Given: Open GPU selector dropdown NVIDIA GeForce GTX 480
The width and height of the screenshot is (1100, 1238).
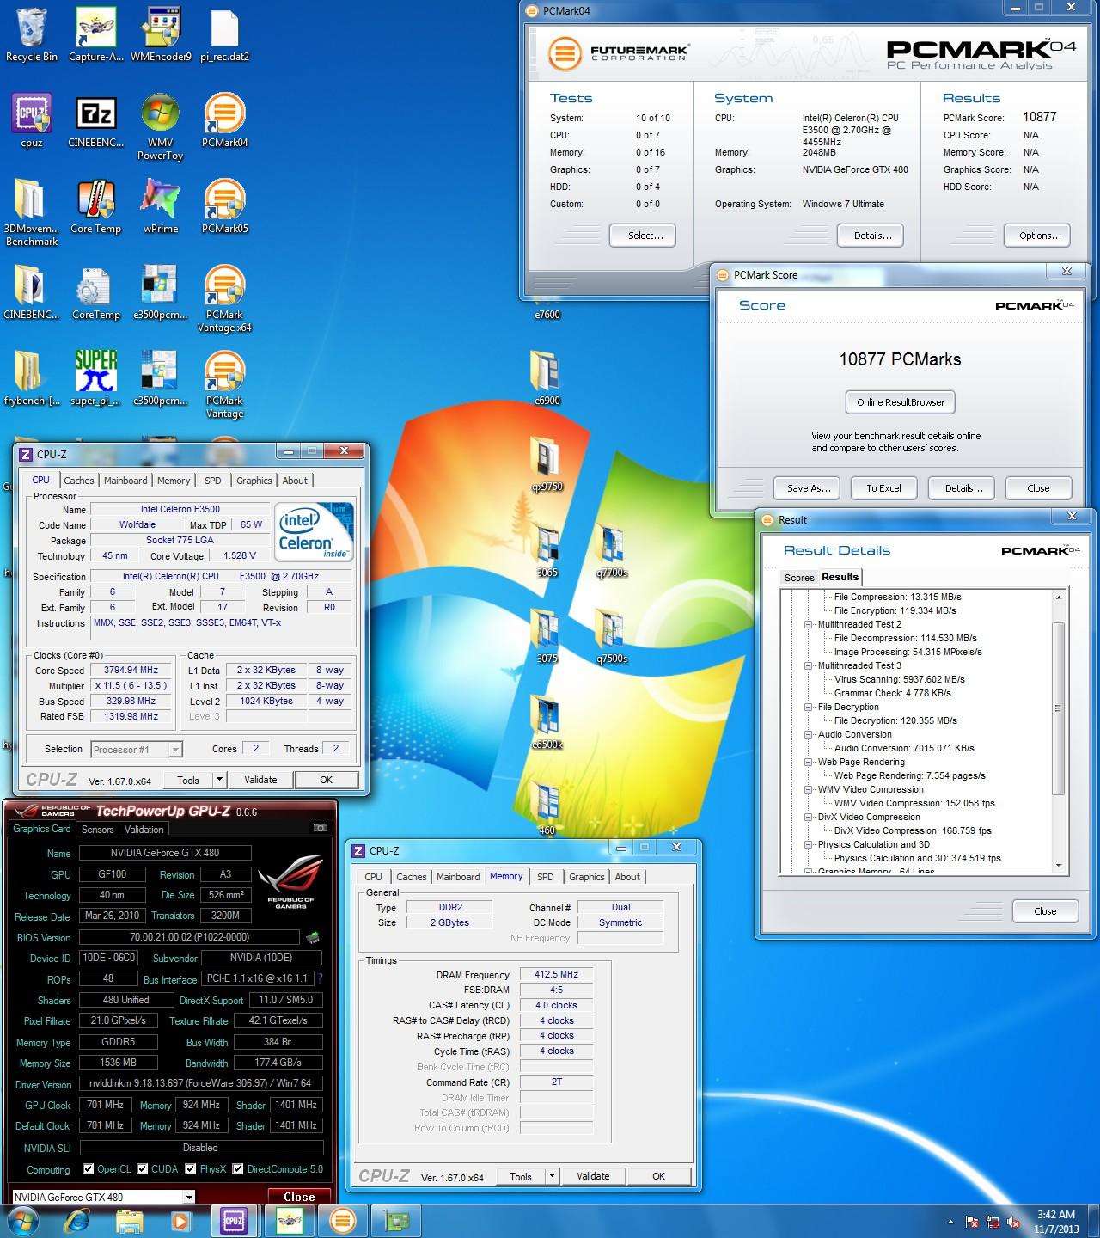Looking at the screenshot, I should pos(104,1197).
